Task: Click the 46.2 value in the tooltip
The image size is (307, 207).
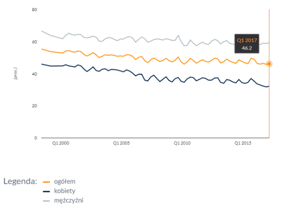Action: click(x=247, y=48)
